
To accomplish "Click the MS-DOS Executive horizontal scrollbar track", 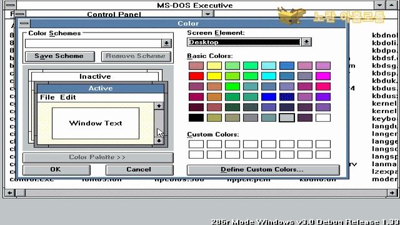I will pyautogui.click(x=206, y=193).
